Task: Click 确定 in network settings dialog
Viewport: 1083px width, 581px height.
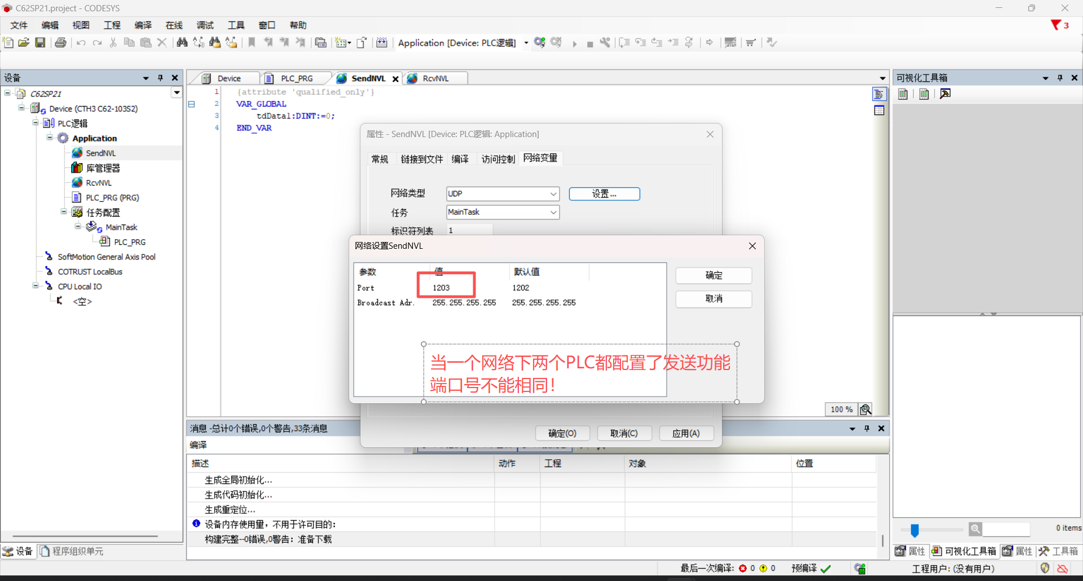Action: 714,275
